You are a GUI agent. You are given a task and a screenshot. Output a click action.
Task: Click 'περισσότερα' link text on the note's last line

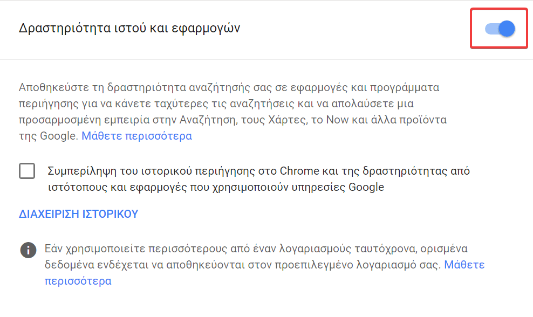(x=78, y=281)
